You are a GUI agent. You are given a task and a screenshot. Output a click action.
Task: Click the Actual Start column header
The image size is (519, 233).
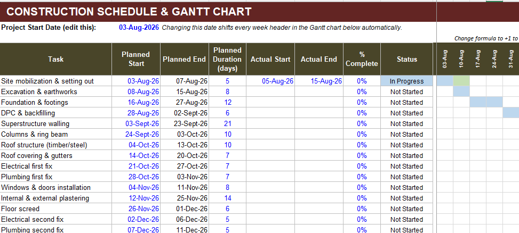click(x=270, y=60)
